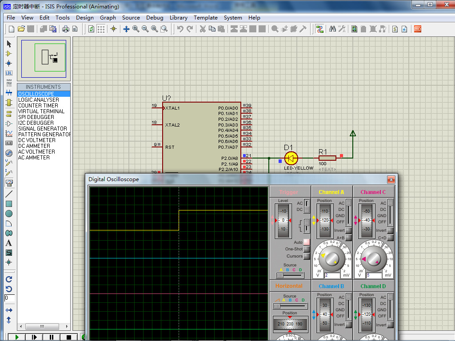
Task: Click the Redraw display icon
Action: (92, 29)
